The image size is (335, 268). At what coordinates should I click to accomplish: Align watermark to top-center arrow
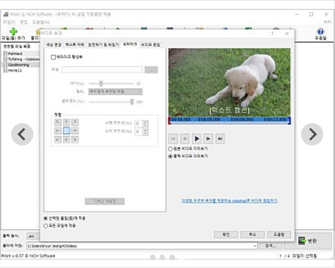pos(66,123)
